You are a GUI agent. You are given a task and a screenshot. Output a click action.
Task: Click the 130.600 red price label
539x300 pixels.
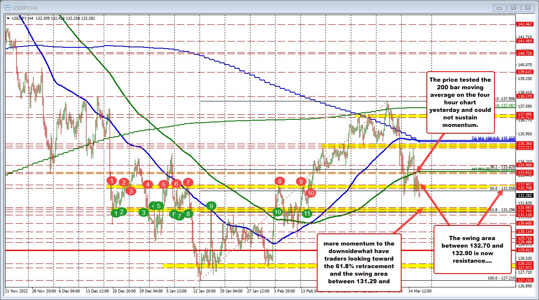pyautogui.click(x=524, y=223)
